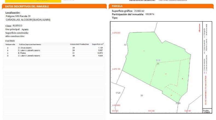This screenshot has width=216, height=120.
Task: Click the 'Uso principal:' label
Action: click(13, 29)
